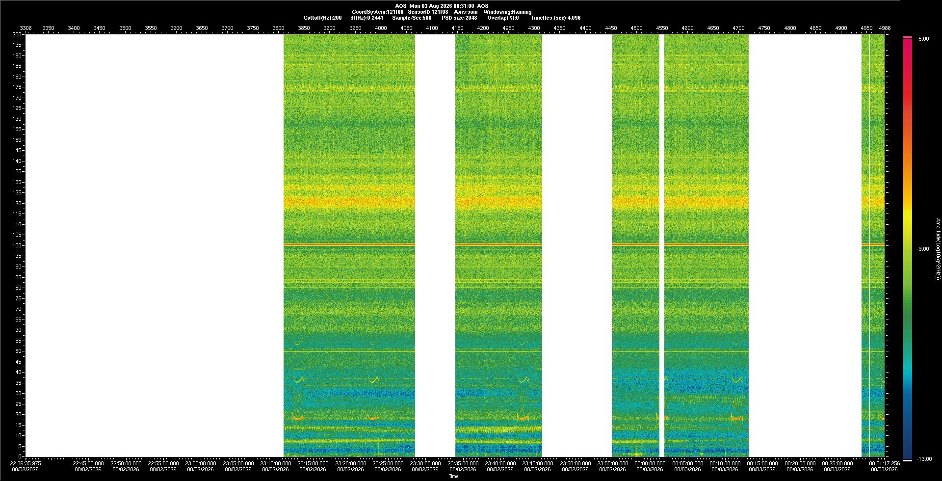The width and height of the screenshot is (942, 481).
Task: Click the plot title "Mon 03 Aug 2026 00:31:00"
Action: point(442,6)
